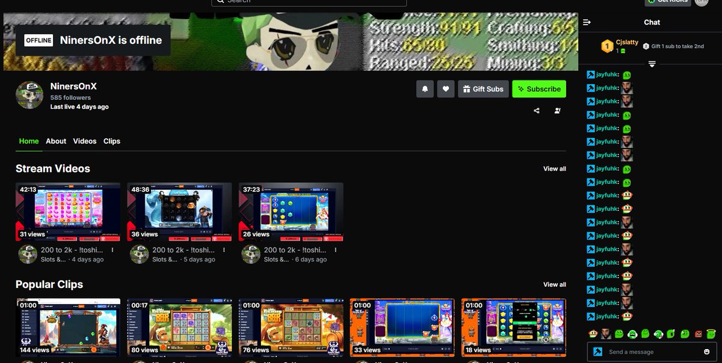Open the share channel icon
Image resolution: width=722 pixels, height=363 pixels.
537,111
